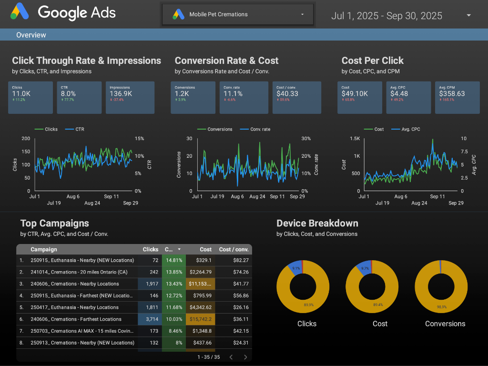Toggle the Conv. rate legend entry
This screenshot has height=366, width=488.
click(x=255, y=129)
